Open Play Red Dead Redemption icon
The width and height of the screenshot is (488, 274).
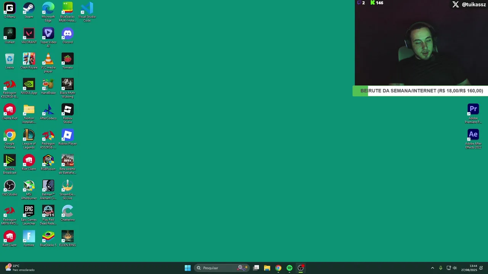pyautogui.click(x=48, y=215)
